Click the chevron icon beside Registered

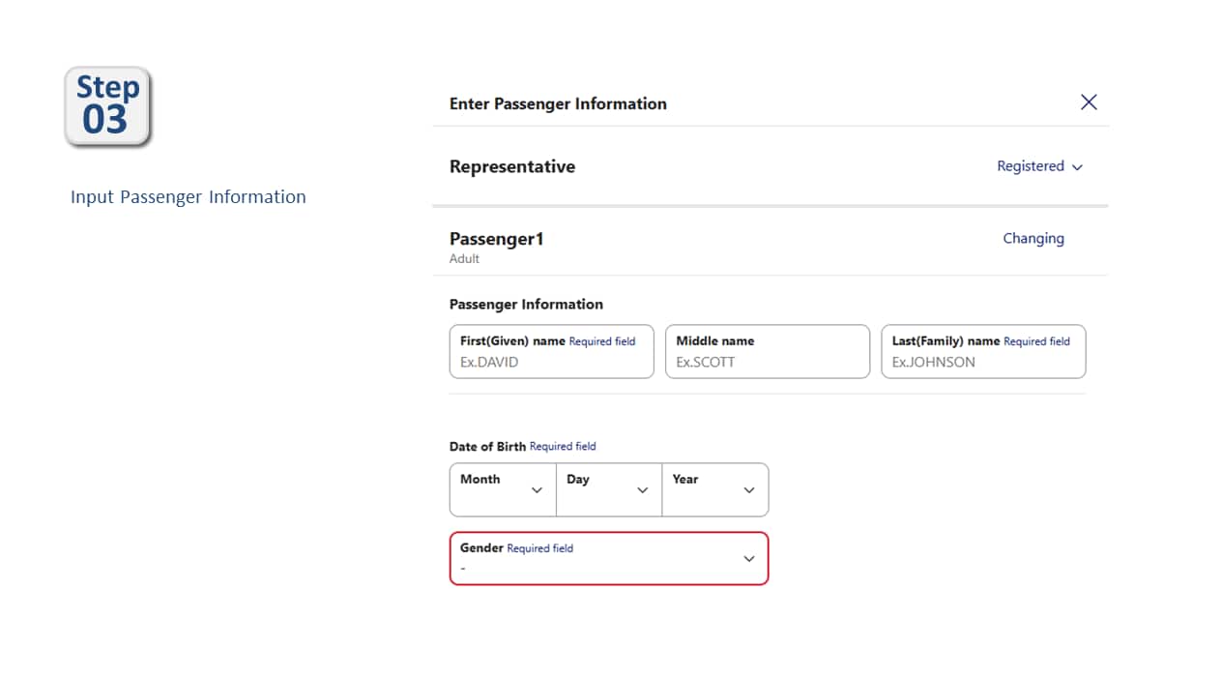(1077, 166)
